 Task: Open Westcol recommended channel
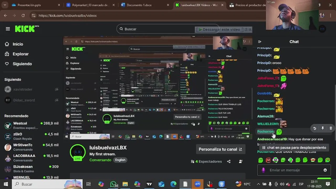tap(31, 125)
